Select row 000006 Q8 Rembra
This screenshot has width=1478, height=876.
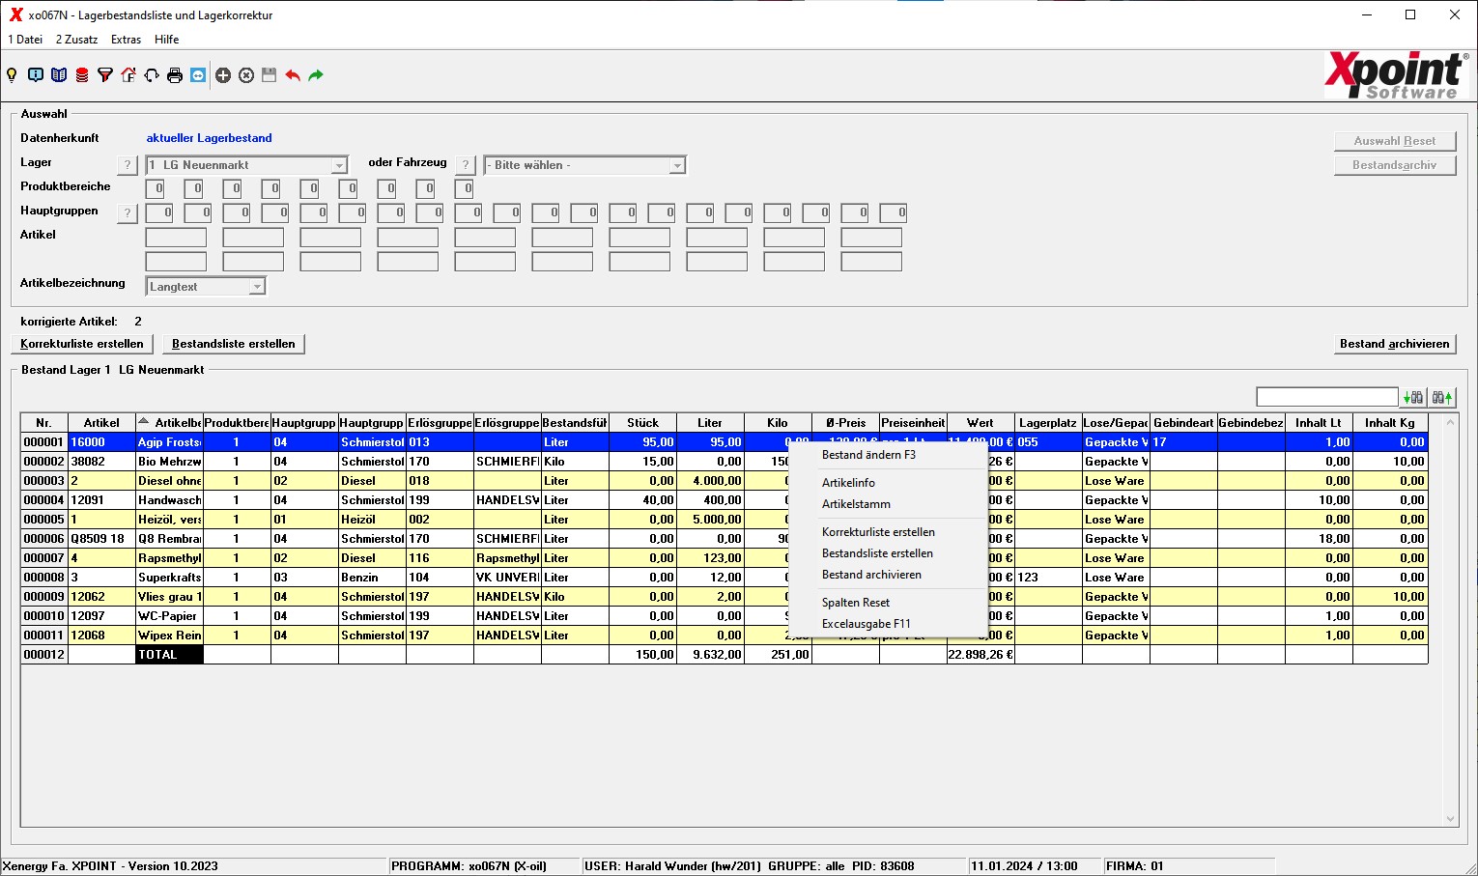[x=724, y=539]
